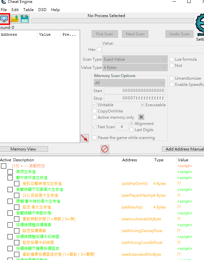The width and height of the screenshot is (204, 260).
Task: Click the X icon beside Active memory only
Action: click(x=141, y=117)
